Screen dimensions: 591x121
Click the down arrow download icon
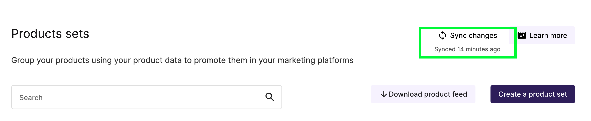click(383, 94)
